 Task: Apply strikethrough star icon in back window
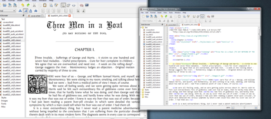click(36, 11)
